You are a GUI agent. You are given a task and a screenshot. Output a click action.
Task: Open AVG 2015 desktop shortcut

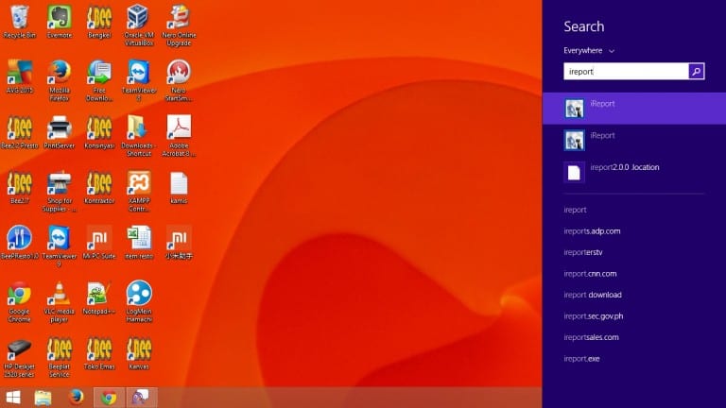coord(20,76)
